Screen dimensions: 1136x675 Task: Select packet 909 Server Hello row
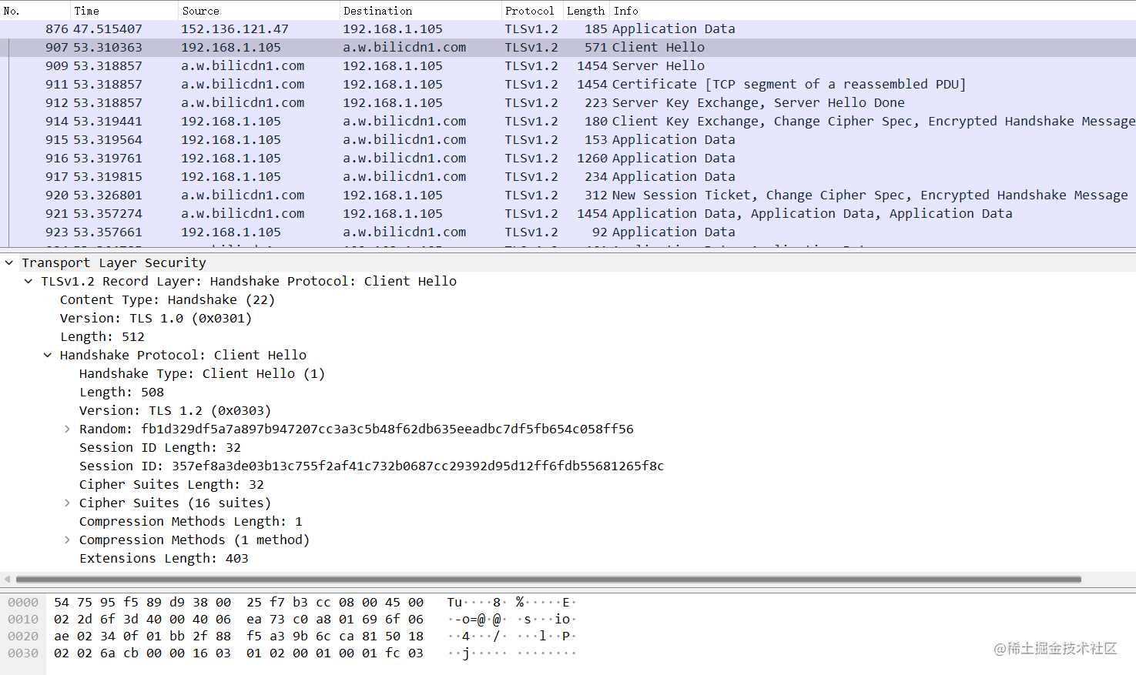568,66
